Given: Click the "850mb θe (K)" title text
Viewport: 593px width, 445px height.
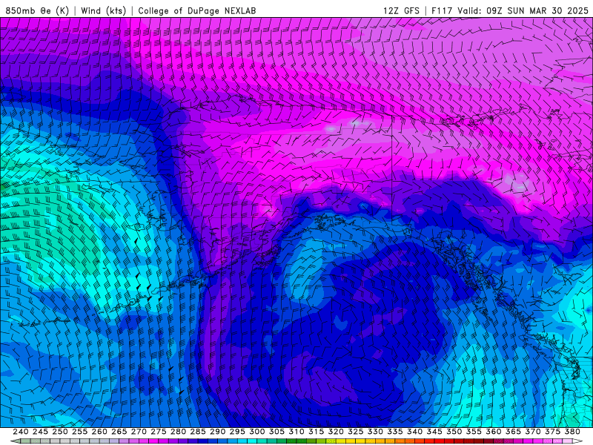Looking at the screenshot, I should pos(38,10).
